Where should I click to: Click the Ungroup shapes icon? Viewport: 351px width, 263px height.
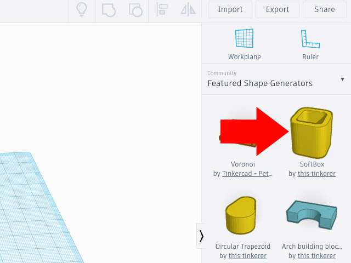(x=135, y=9)
